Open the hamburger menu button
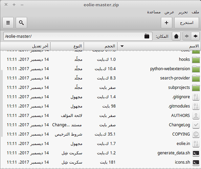The width and height of the screenshot is (201, 169). tap(8, 23)
